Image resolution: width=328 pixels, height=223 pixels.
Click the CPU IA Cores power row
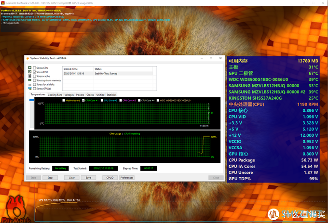[273, 167]
